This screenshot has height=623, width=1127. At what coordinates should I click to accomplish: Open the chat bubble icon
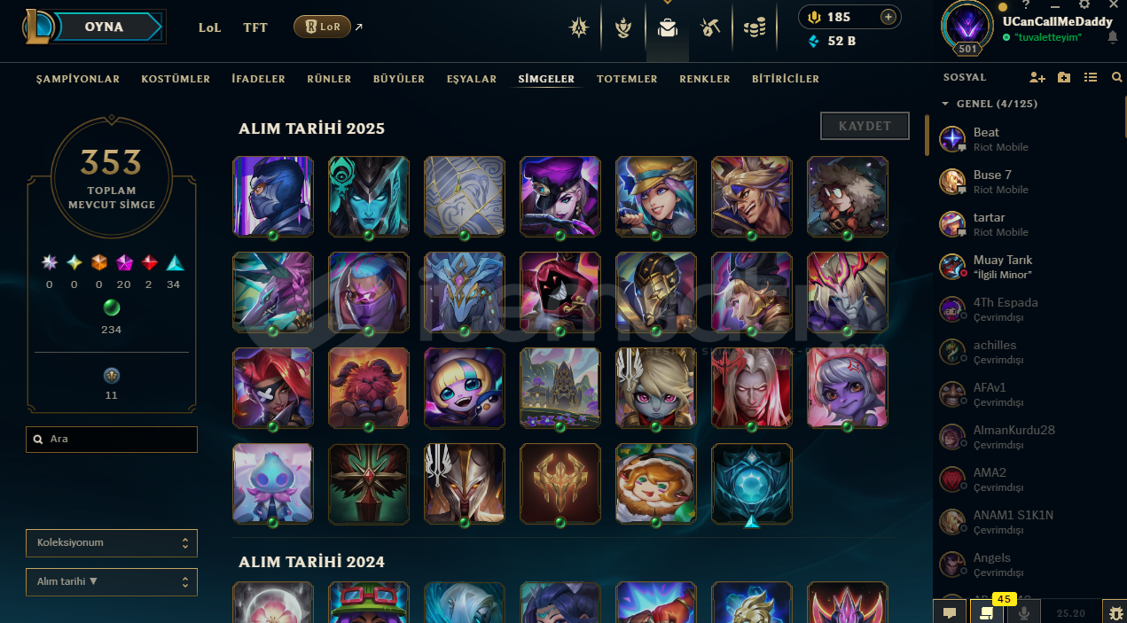tap(949, 611)
